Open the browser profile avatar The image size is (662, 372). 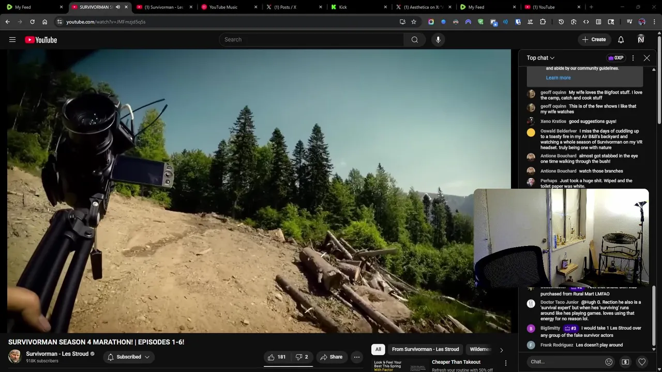click(x=642, y=22)
